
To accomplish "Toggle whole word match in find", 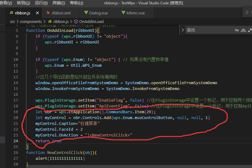I will [243, 30].
